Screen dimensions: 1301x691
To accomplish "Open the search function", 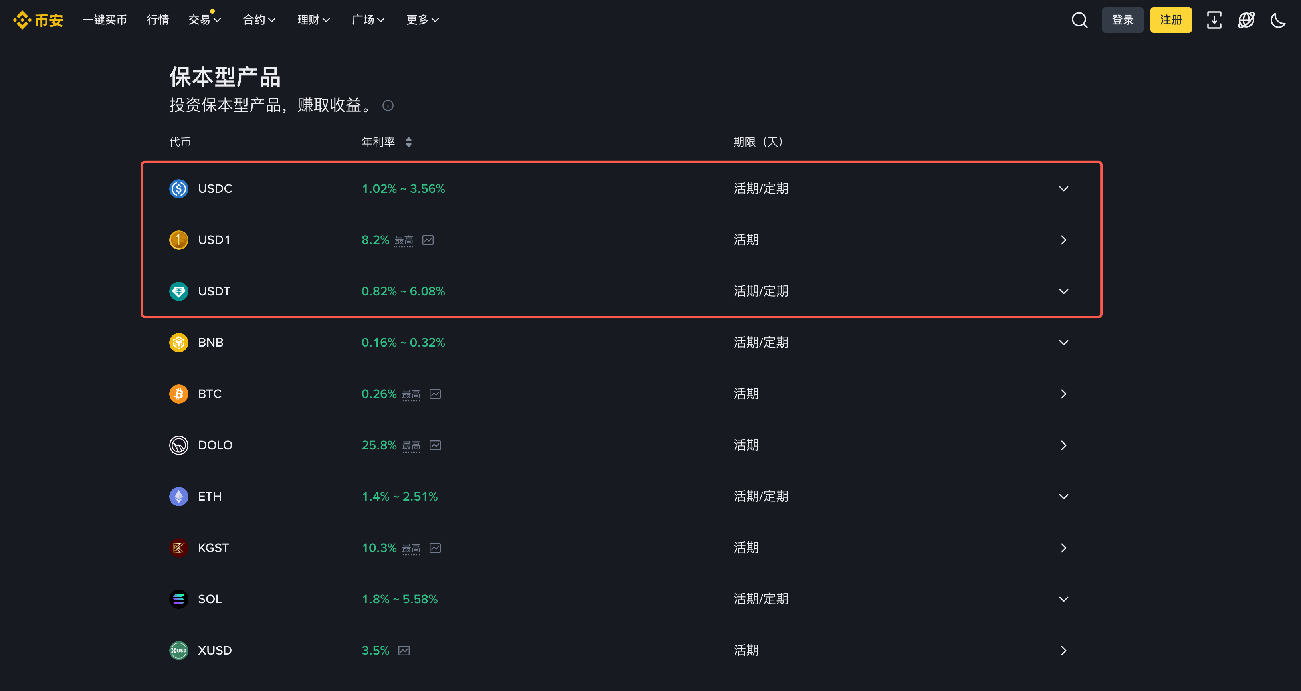I will 1079,20.
